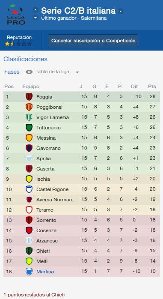
Task: Open Vigor Lamezia via its striped badge
Action: point(29,117)
